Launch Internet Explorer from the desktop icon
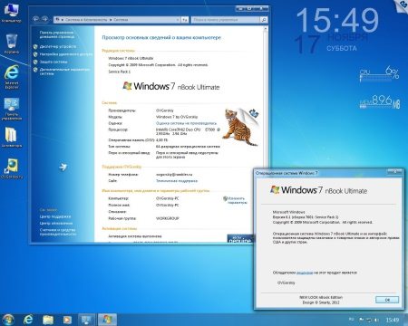The image size is (408, 326). tap(12, 77)
